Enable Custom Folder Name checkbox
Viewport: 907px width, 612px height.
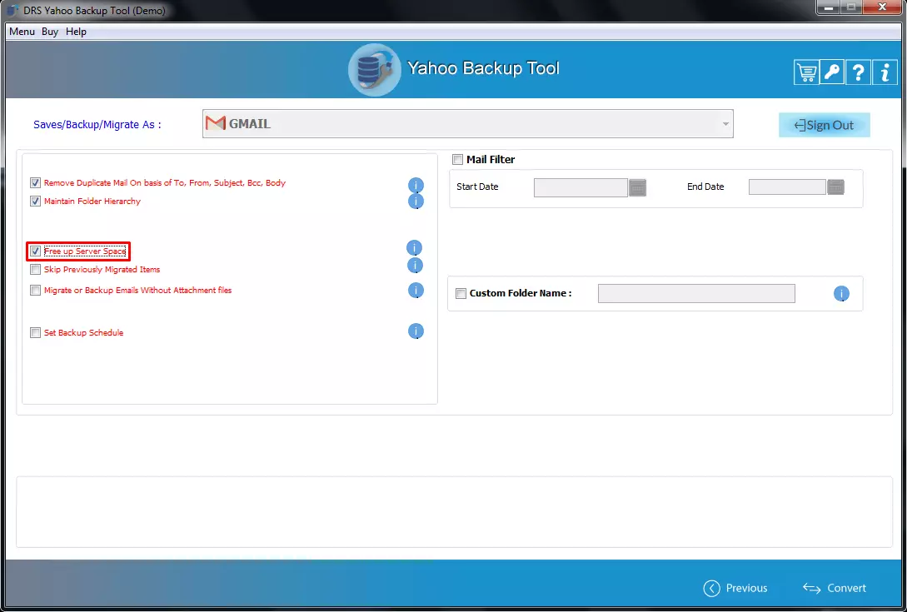(461, 294)
